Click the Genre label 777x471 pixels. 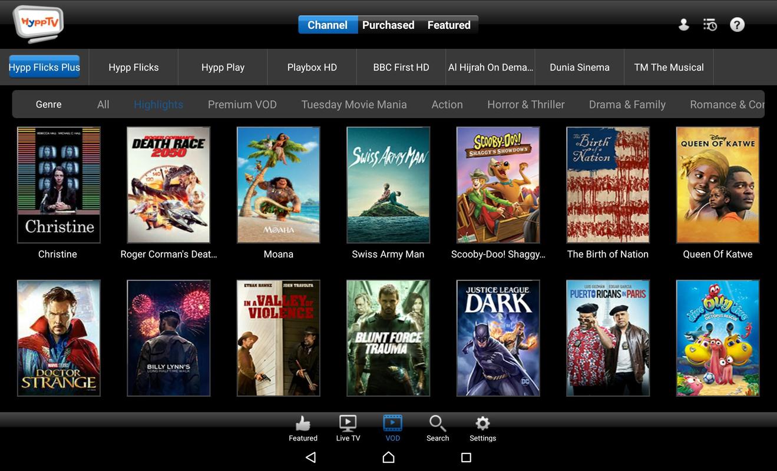coord(48,104)
